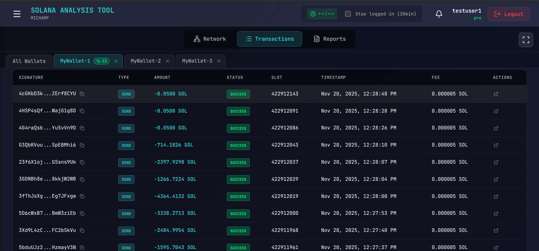The image size is (539, 251).
Task: Copy signature 3fThJsXg...Eg7JFxgw
Action: pyautogui.click(x=82, y=196)
